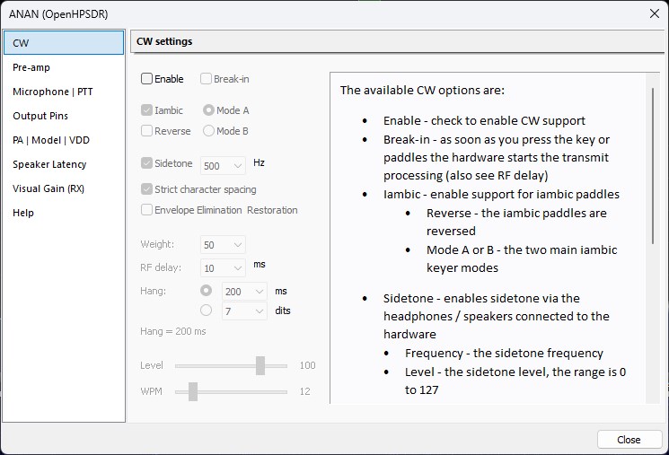The height and width of the screenshot is (455, 669).
Task: Open the Weight 50 dropdown
Action: [223, 245]
